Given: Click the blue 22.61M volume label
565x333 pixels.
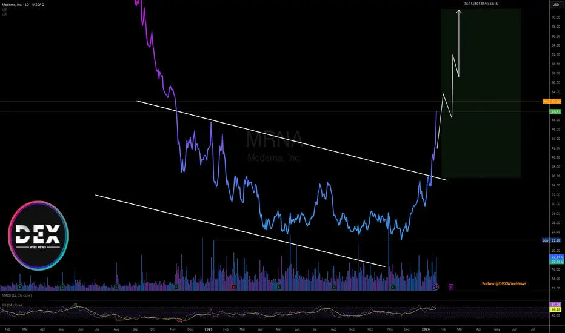Looking at the screenshot, I should [557, 257].
